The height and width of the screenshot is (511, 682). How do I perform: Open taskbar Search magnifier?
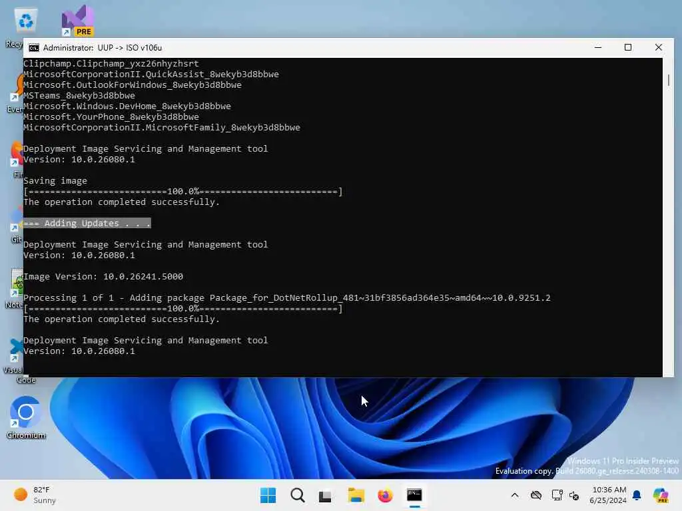coord(298,495)
